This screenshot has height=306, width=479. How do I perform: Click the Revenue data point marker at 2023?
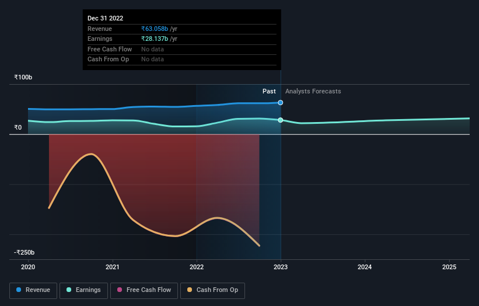281,103
